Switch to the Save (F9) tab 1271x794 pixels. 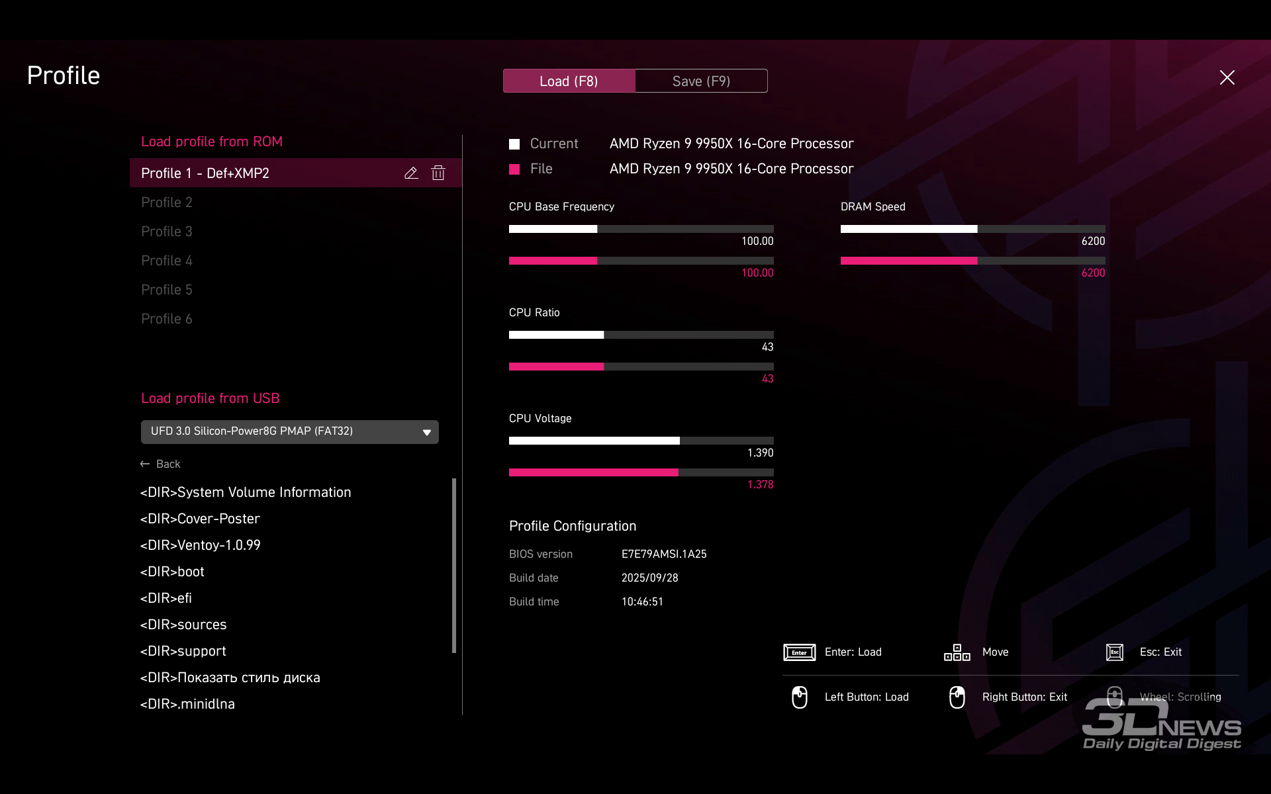[x=701, y=81]
